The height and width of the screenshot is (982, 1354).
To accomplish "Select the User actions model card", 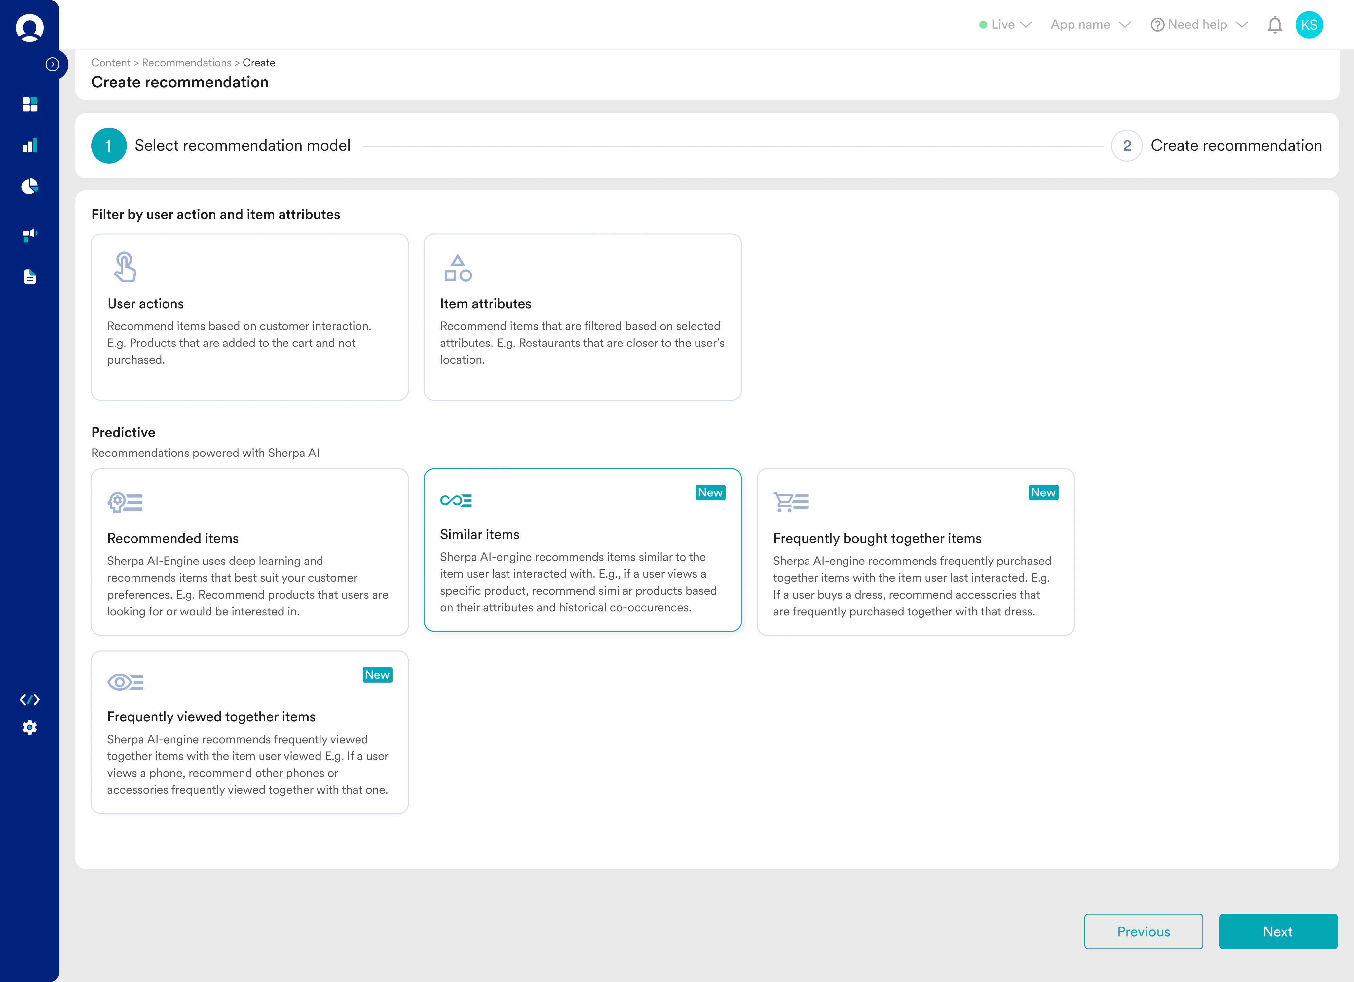I will pyautogui.click(x=249, y=317).
